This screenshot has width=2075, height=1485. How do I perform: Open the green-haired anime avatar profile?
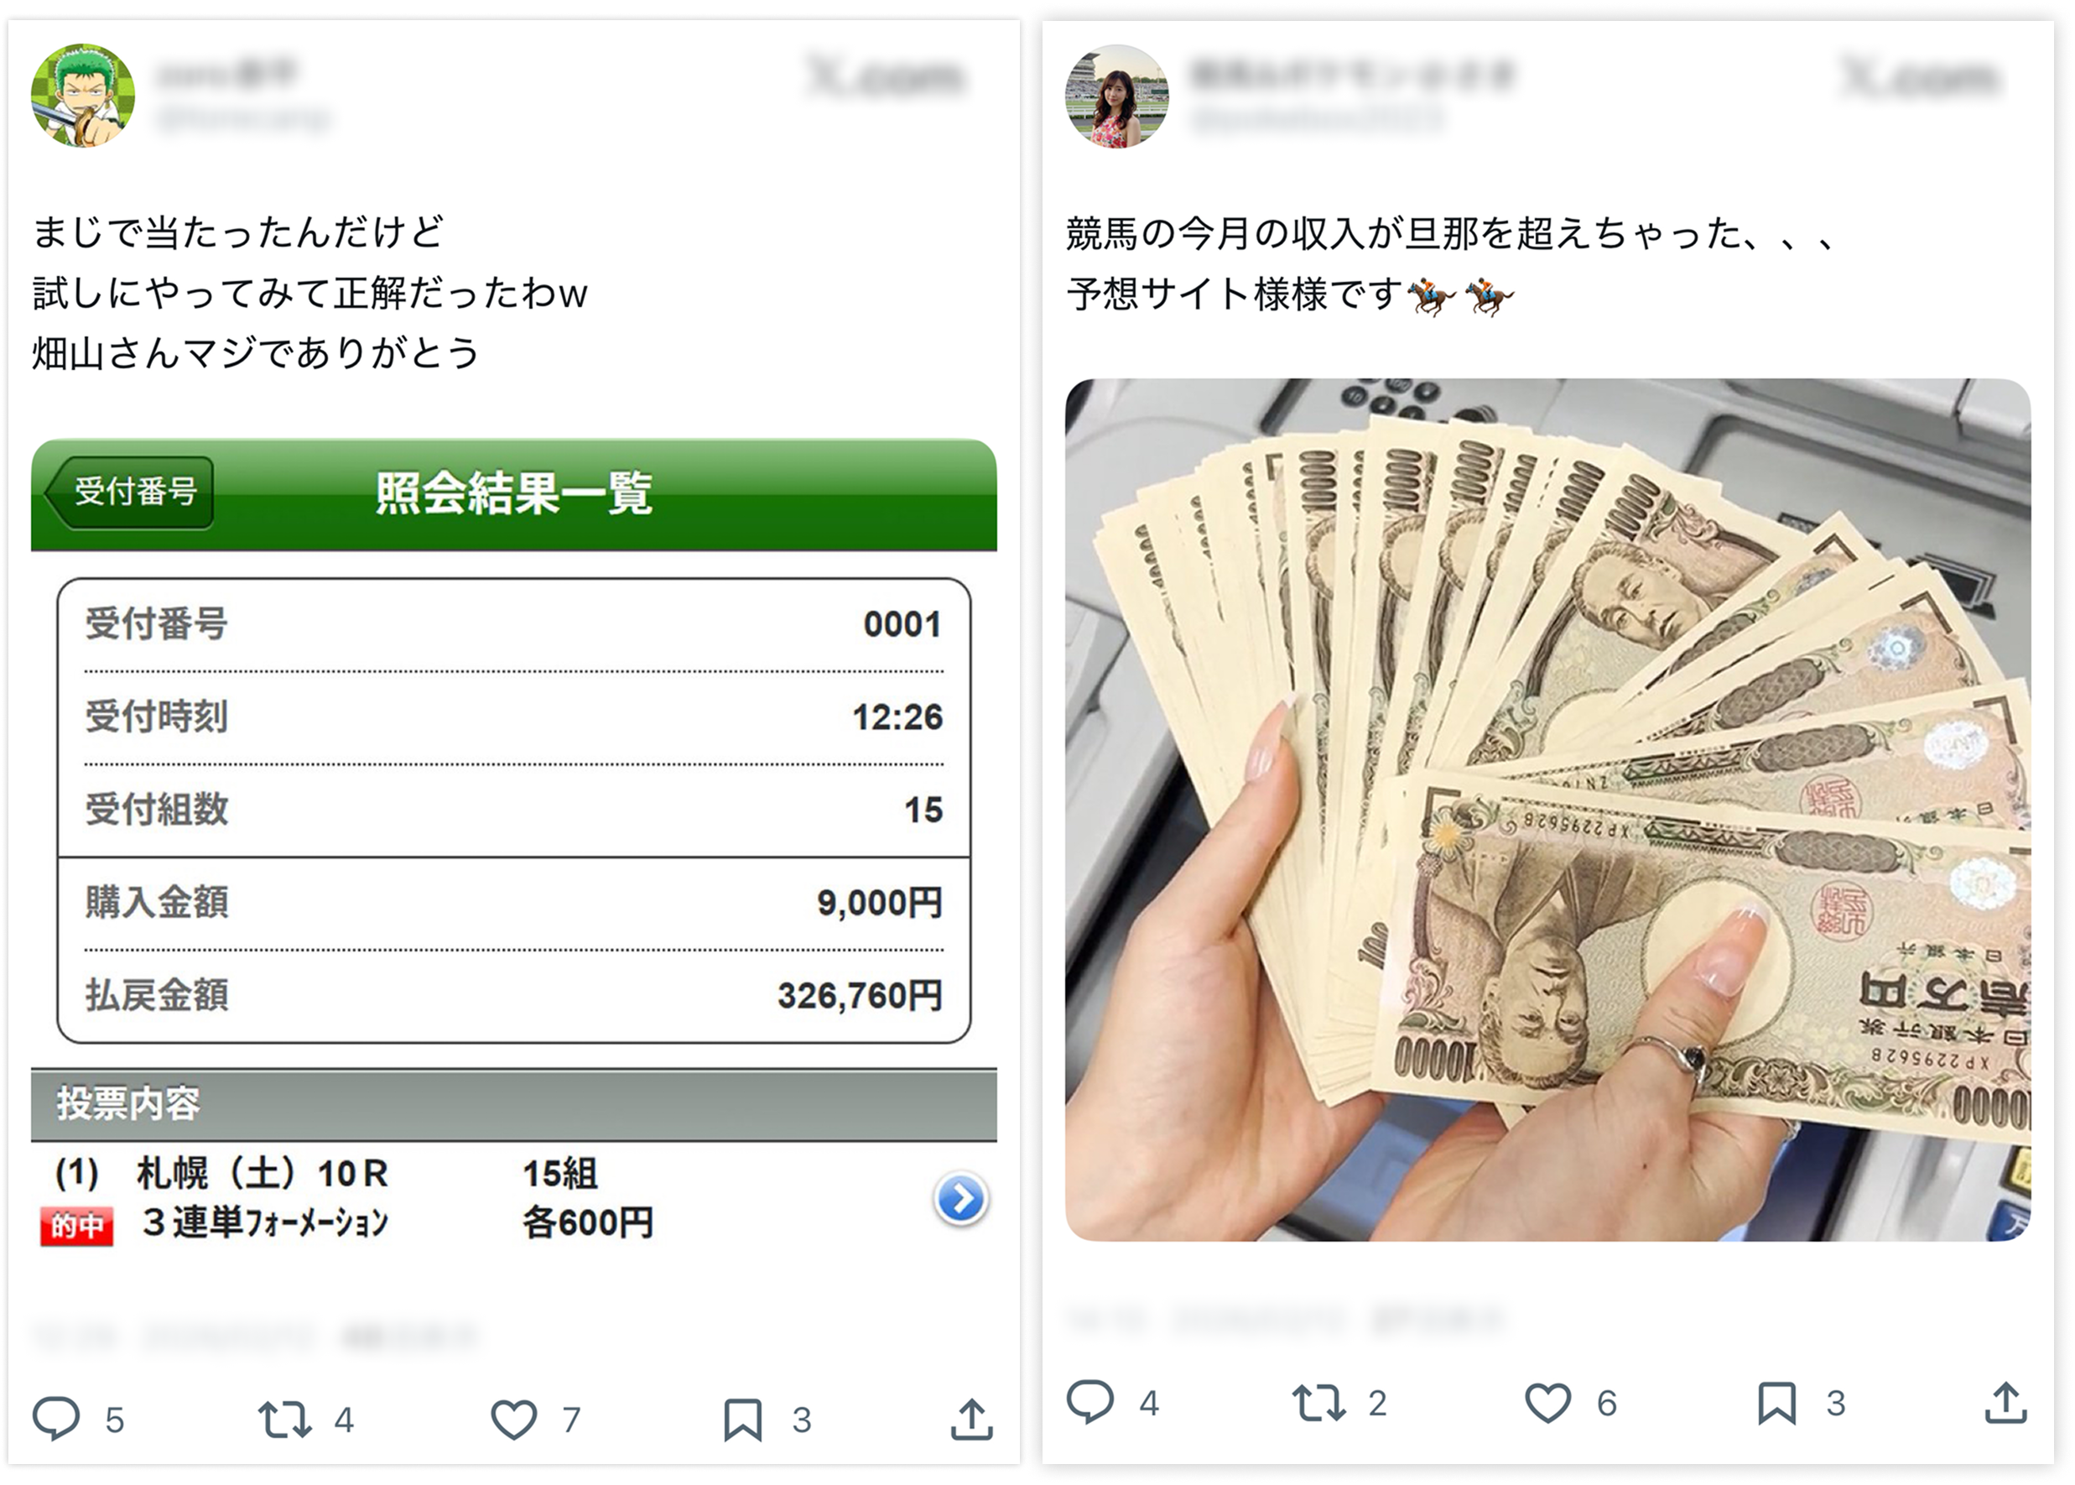point(83,95)
